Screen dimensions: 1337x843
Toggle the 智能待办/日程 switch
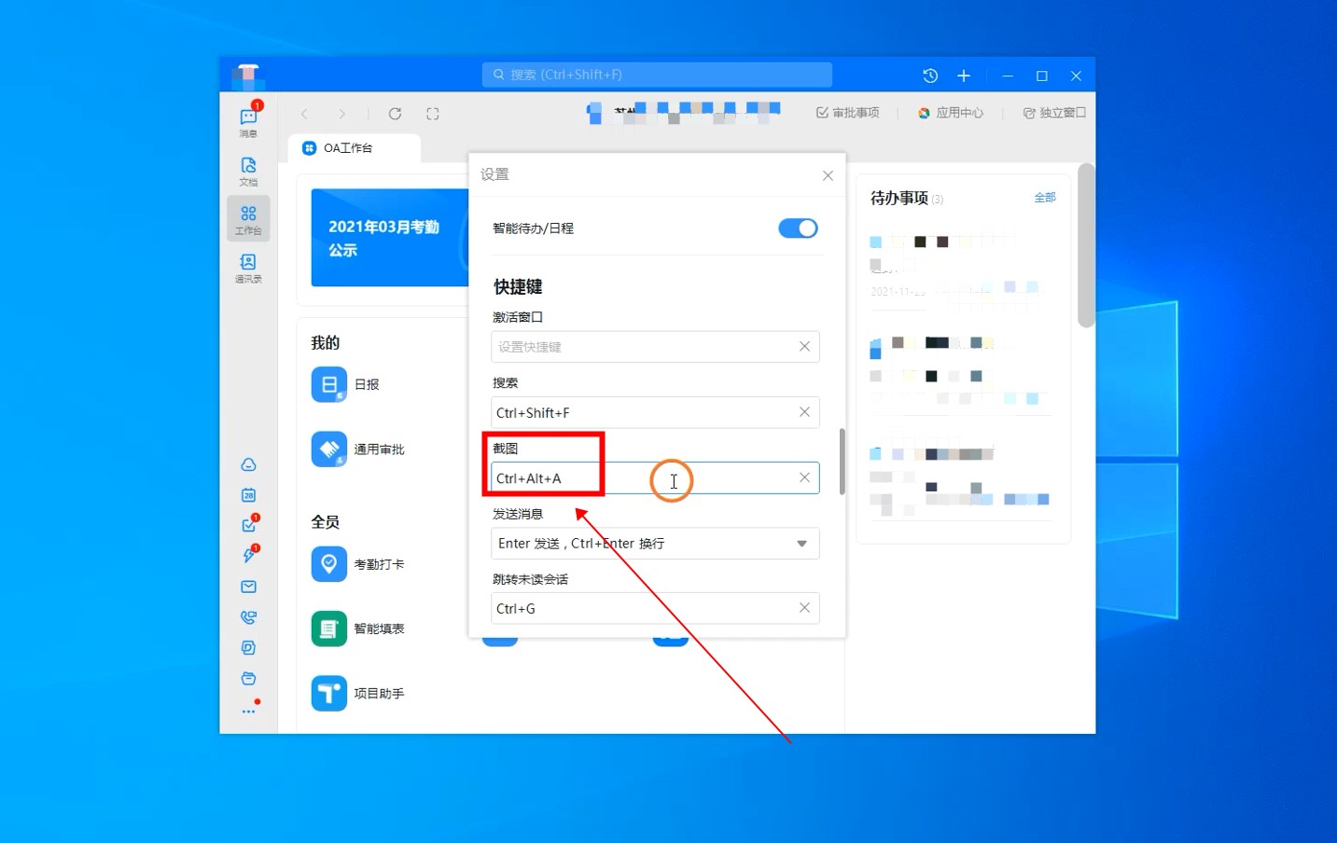(798, 228)
